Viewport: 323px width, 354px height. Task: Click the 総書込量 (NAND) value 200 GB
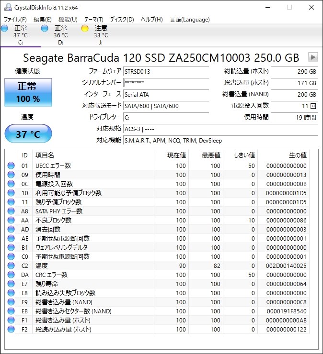click(295, 94)
